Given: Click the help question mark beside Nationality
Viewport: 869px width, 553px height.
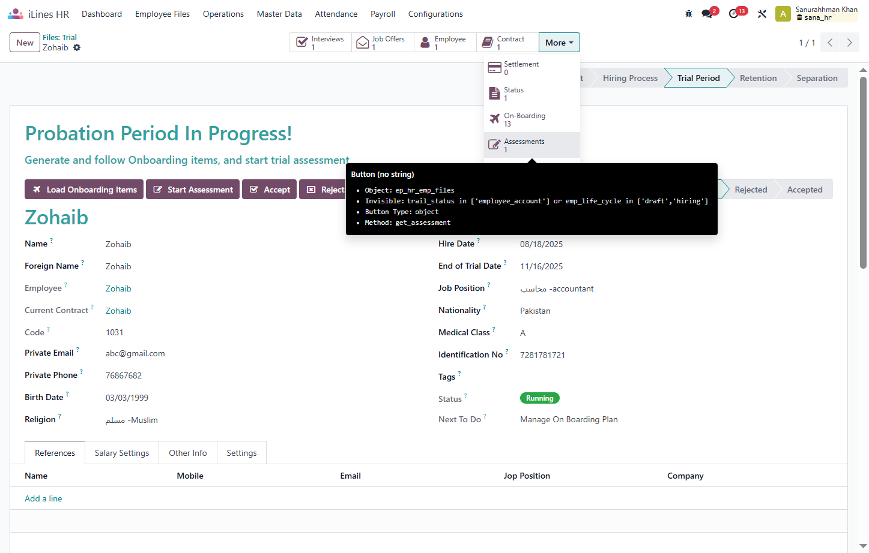Looking at the screenshot, I should click(485, 307).
